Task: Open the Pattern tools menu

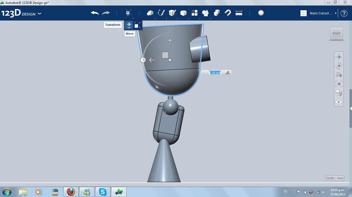Action: [195, 13]
